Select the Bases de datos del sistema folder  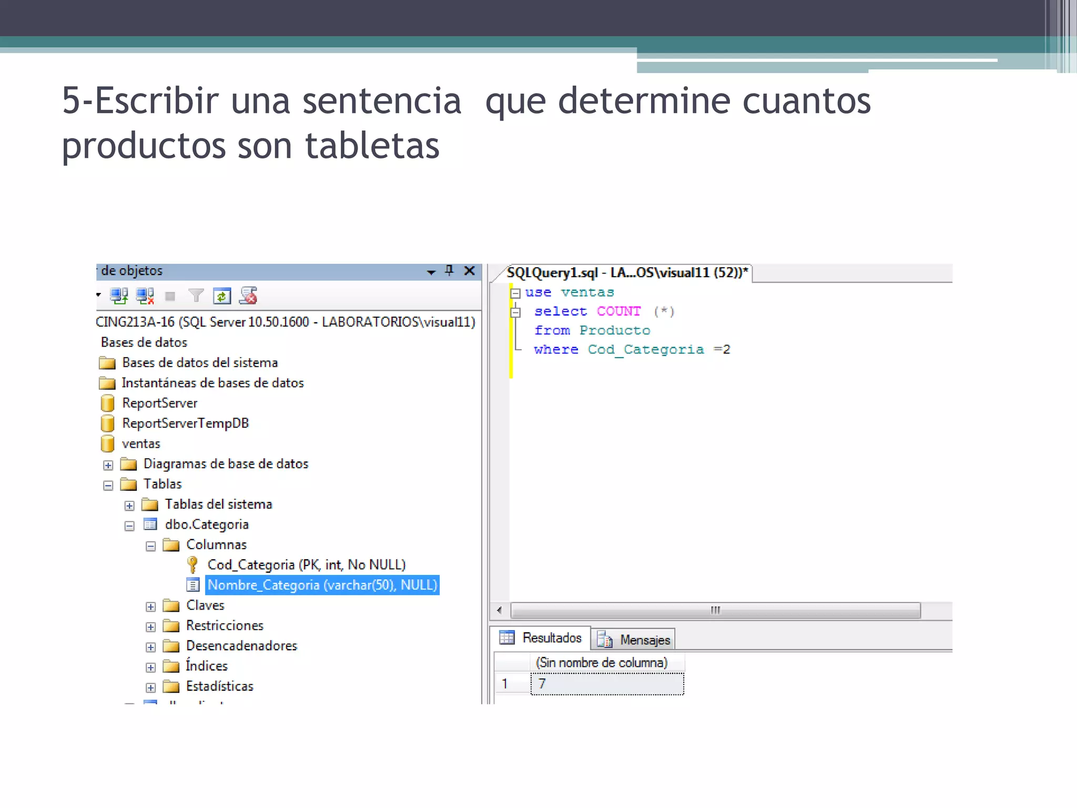point(200,362)
